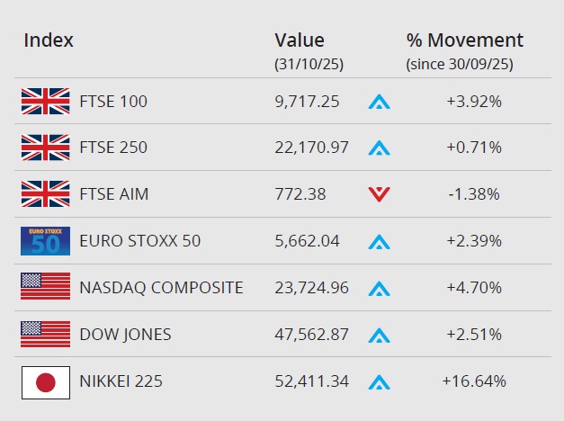The width and height of the screenshot is (564, 421).
Task: Click the Value column header
Action: (x=300, y=40)
